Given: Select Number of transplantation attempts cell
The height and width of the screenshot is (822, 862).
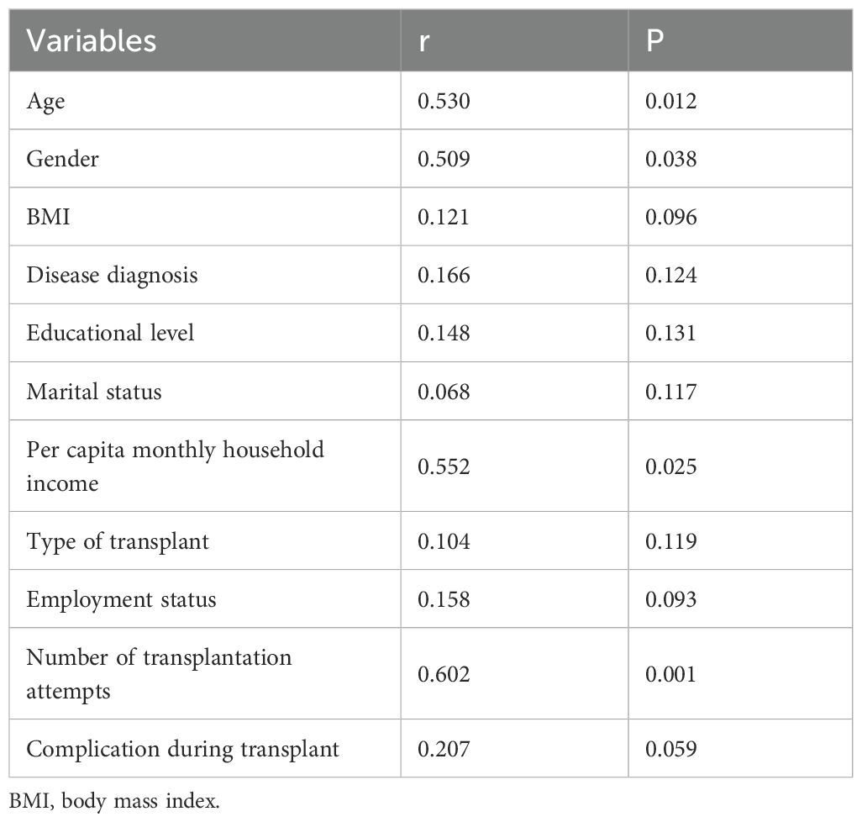Looking at the screenshot, I should [x=159, y=673].
